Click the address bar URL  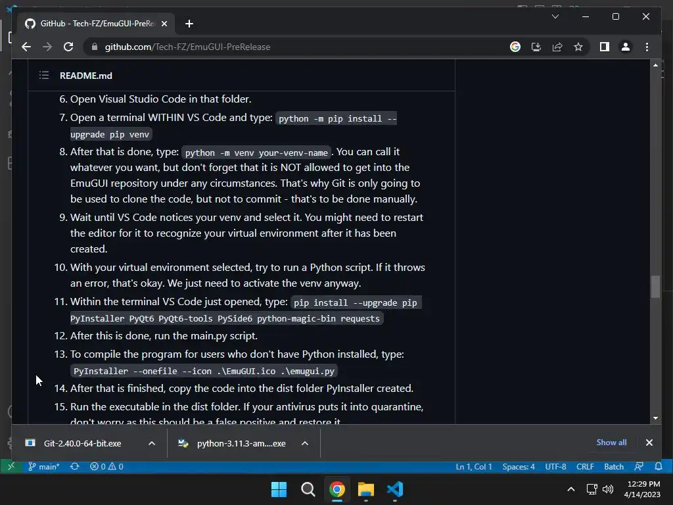187,47
